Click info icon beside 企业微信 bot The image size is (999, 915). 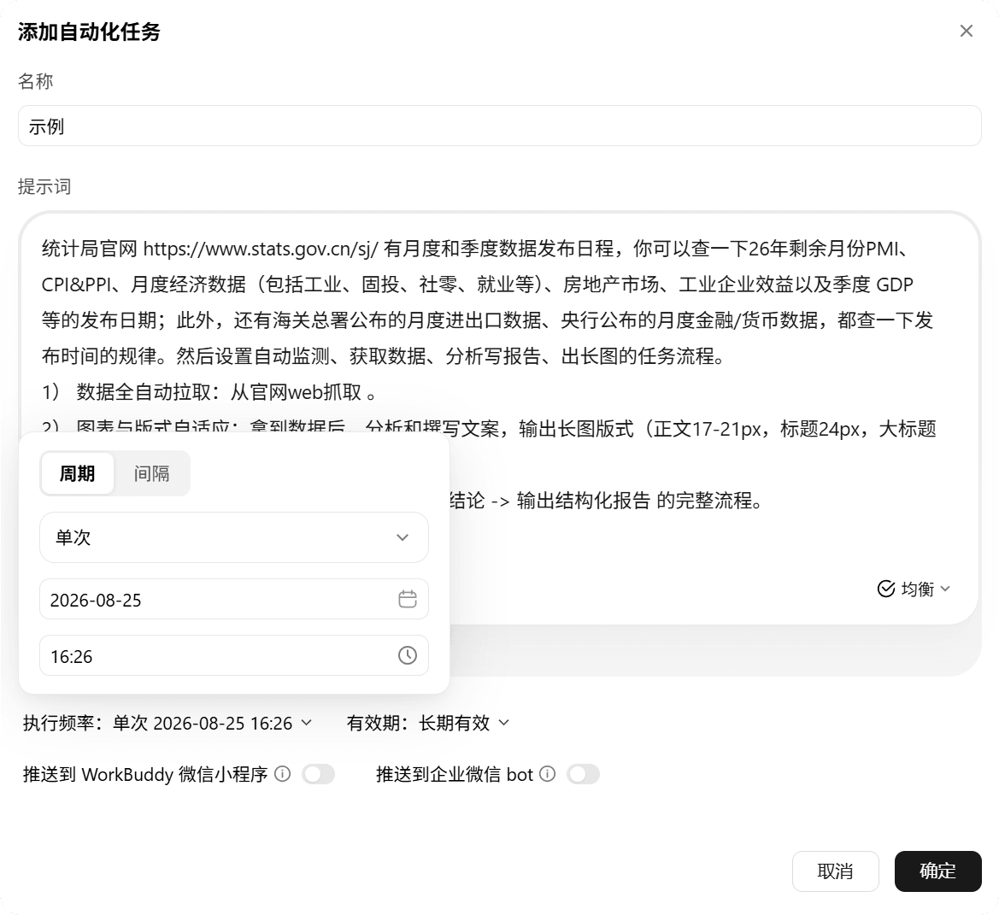pos(547,774)
